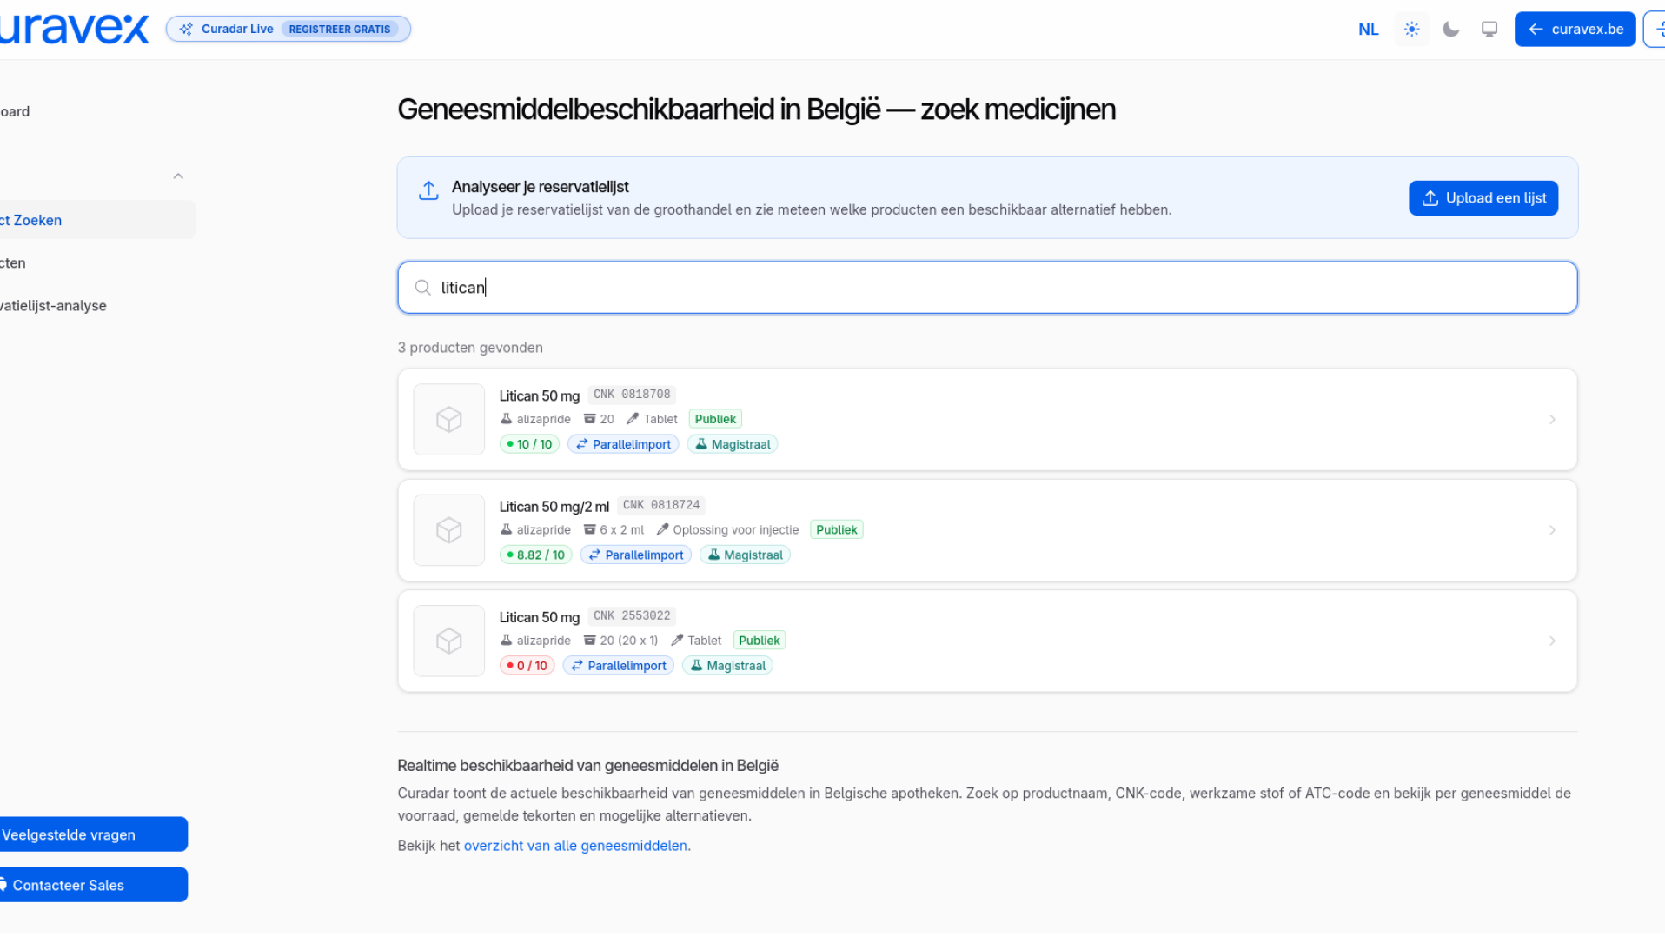Click substance icon beside alizapride, CNK 0818724
Image resolution: width=1665 pixels, height=937 pixels.
coord(507,529)
